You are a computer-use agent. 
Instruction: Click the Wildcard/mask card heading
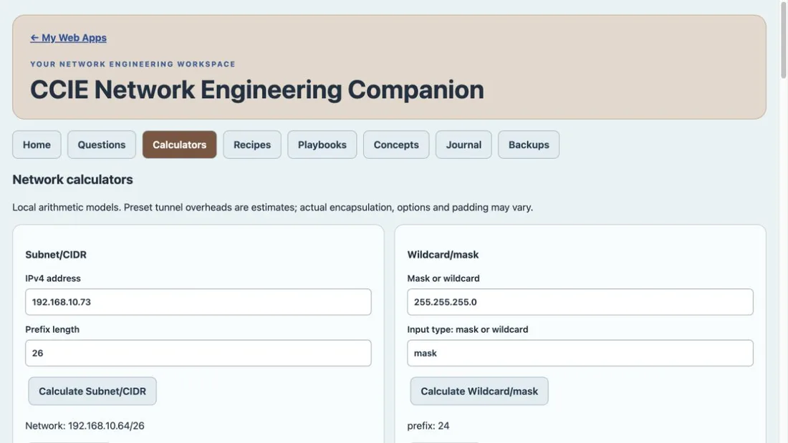(x=443, y=255)
